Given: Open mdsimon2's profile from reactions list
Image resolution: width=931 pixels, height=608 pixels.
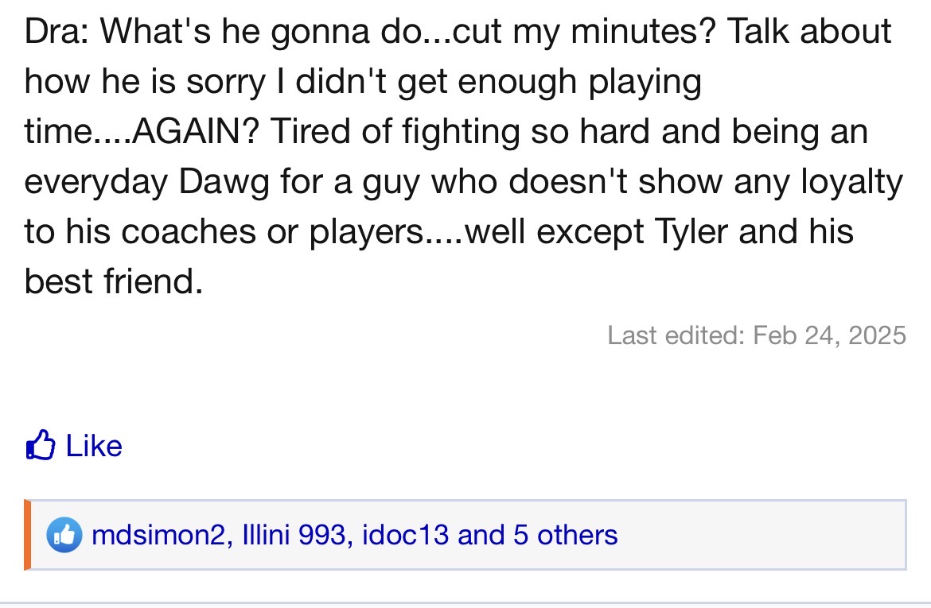Looking at the screenshot, I should pos(159,535).
